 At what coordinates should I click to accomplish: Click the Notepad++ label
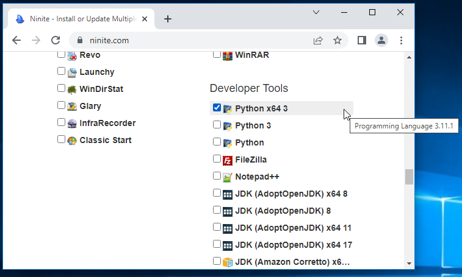257,177
